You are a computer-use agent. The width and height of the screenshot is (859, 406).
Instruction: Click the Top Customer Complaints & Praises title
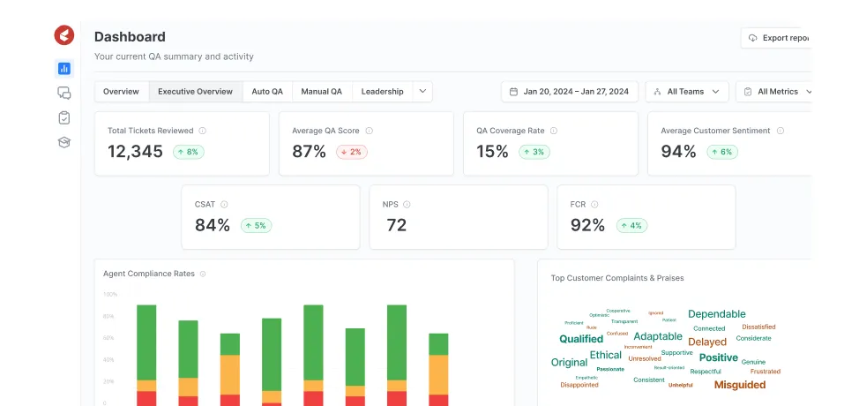(x=617, y=278)
